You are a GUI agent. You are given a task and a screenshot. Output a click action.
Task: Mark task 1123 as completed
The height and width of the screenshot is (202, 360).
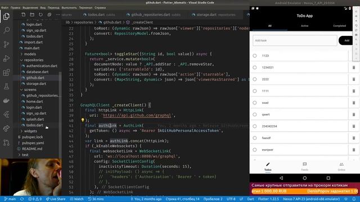pos(255,56)
